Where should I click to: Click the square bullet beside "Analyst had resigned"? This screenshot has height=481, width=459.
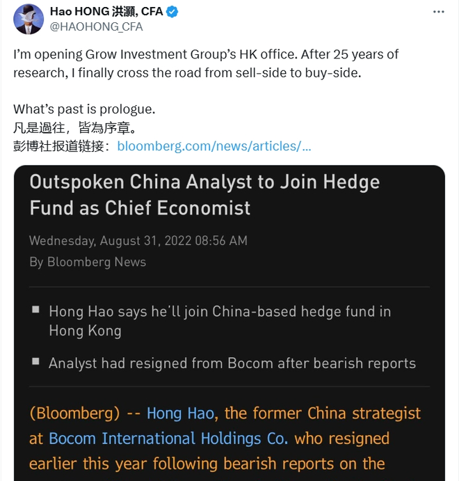(36, 361)
